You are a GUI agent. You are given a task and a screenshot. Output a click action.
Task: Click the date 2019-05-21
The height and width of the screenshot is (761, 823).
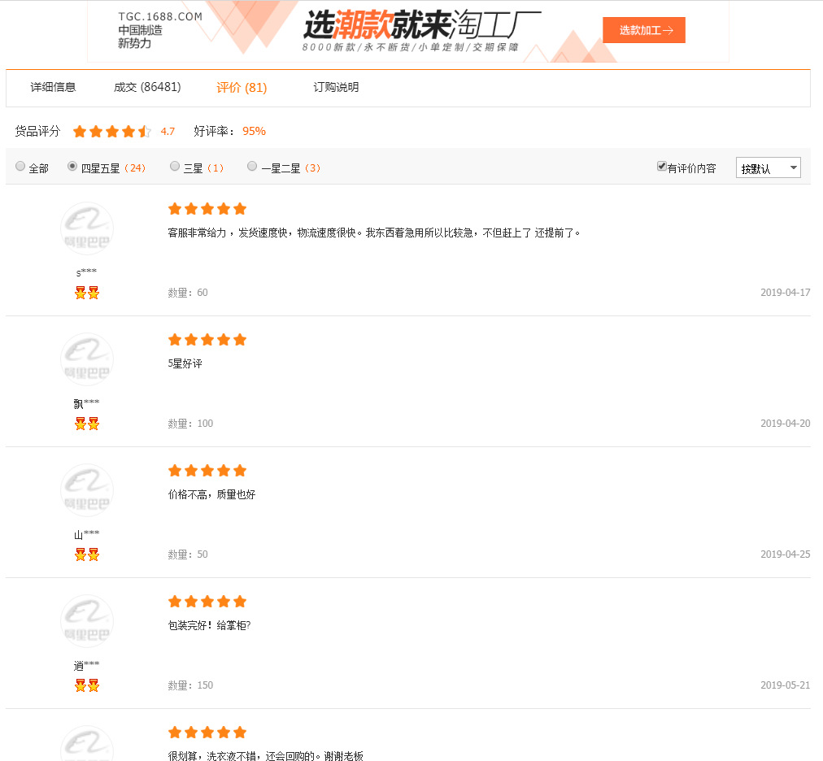pyautogui.click(x=786, y=685)
